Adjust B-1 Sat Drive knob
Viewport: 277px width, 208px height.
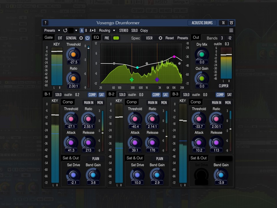[x=74, y=175]
